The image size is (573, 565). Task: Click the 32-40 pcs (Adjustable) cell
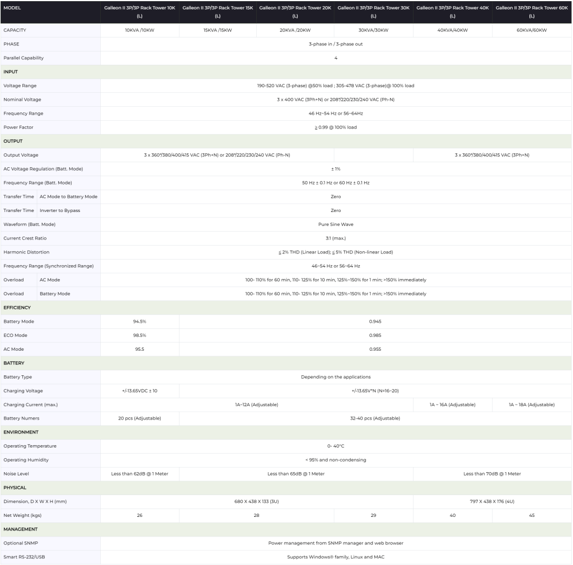click(x=375, y=418)
